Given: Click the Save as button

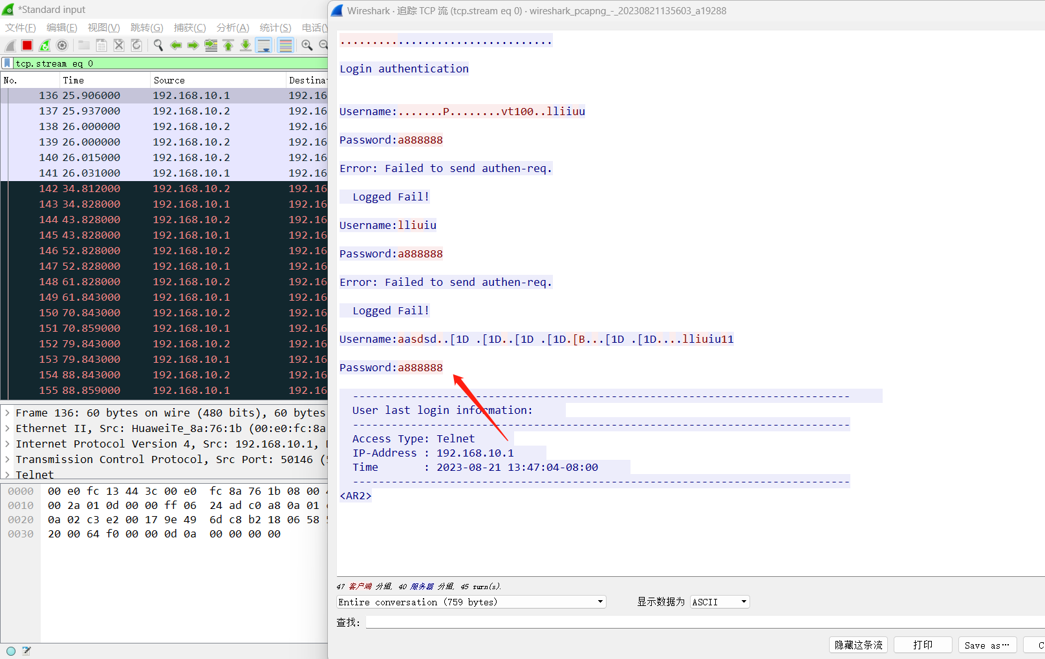Looking at the screenshot, I should coord(987,645).
